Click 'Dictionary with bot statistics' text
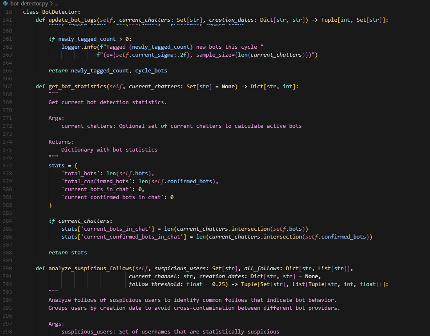The image size is (430, 336). pyautogui.click(x=109, y=149)
